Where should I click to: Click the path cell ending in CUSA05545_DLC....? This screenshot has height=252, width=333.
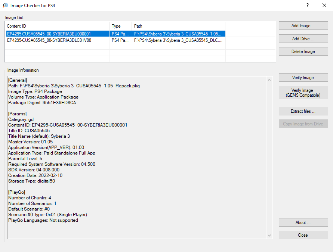coord(178,40)
